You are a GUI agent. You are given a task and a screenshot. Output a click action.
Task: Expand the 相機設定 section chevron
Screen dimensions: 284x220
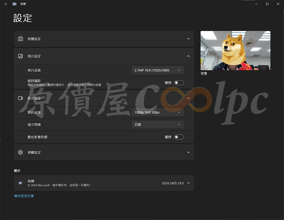tap(189, 39)
